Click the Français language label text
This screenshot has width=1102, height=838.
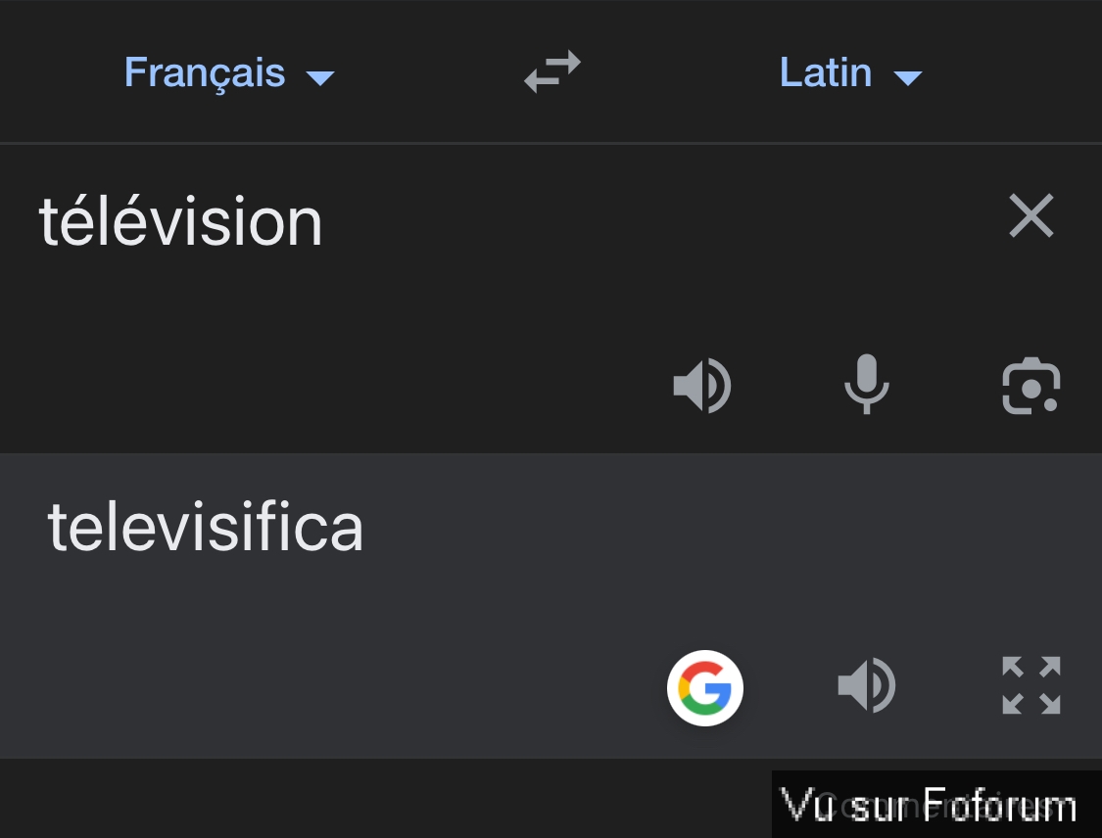pos(205,73)
